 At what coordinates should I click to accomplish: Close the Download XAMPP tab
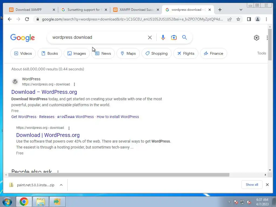tap(54, 10)
